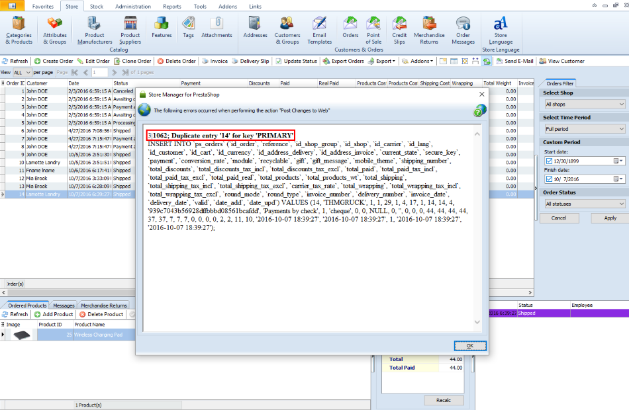This screenshot has height=410, width=629.
Task: Open Order Messages section
Action: click(x=463, y=30)
